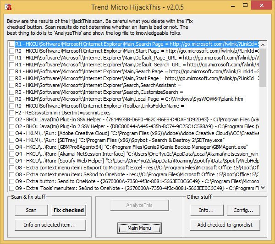Click the grayed AnalyzeThis button

(139, 205)
